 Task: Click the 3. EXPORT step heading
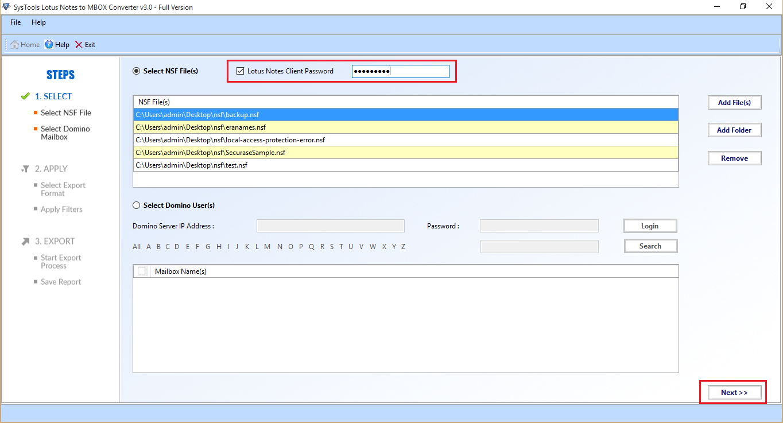(55, 241)
